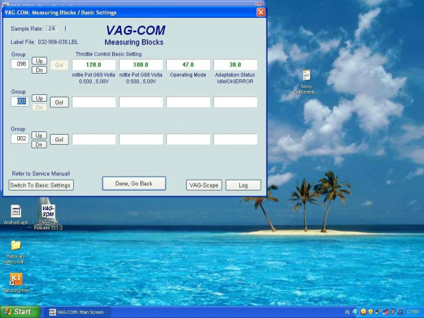Viewport: 424px width, 318px height.
Task: Open VAG-COM: Main Screen in the taskbar
Action: point(77,312)
